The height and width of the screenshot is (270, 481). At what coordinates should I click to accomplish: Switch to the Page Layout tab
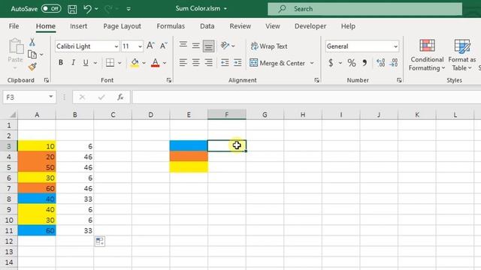[122, 26]
